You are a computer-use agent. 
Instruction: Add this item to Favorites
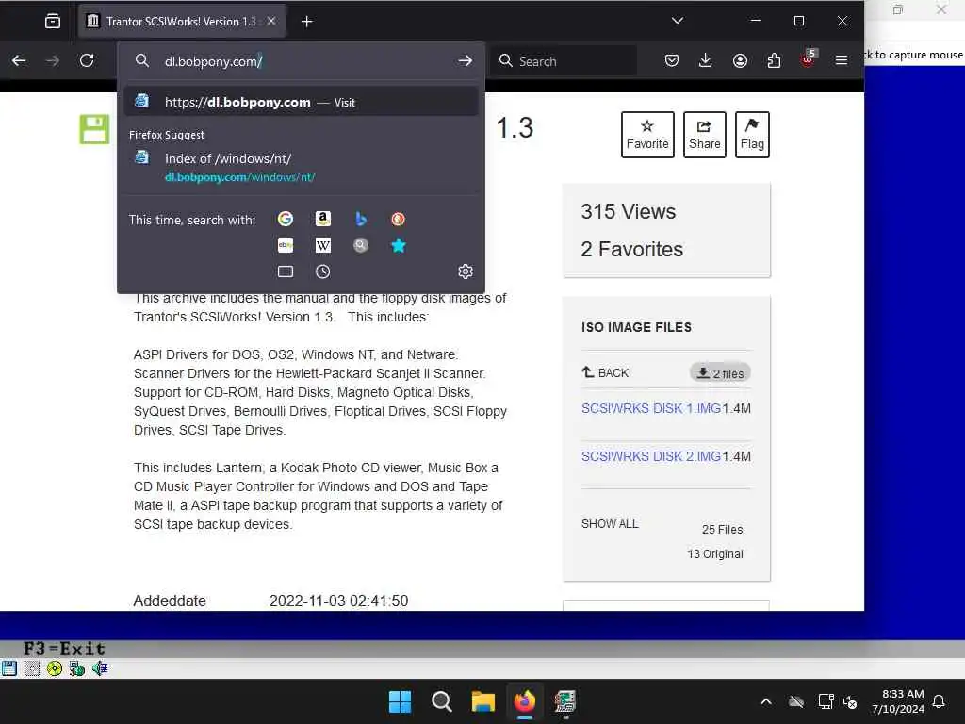tap(647, 135)
